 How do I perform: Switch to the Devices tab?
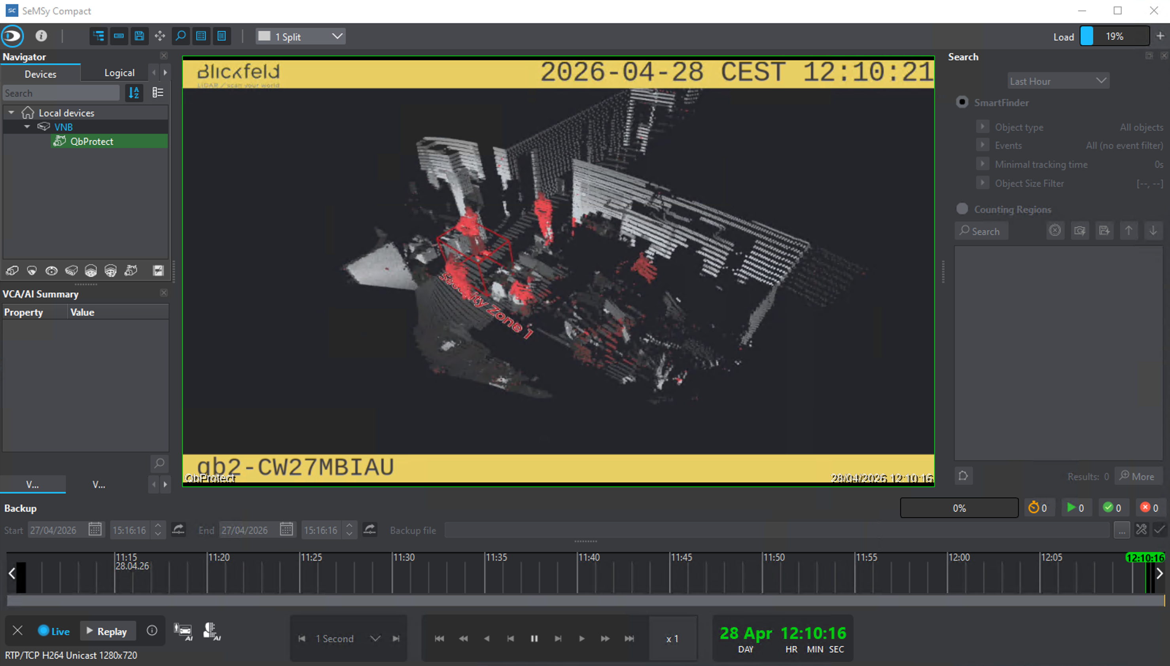tap(40, 74)
